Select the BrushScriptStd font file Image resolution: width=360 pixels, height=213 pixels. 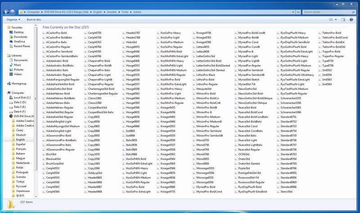[53, 164]
